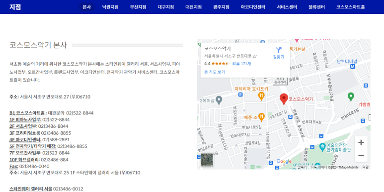This screenshot has height=192, width=384.
Task: Click the Fax 02)3486-0040 line
Action: (x=29, y=166)
